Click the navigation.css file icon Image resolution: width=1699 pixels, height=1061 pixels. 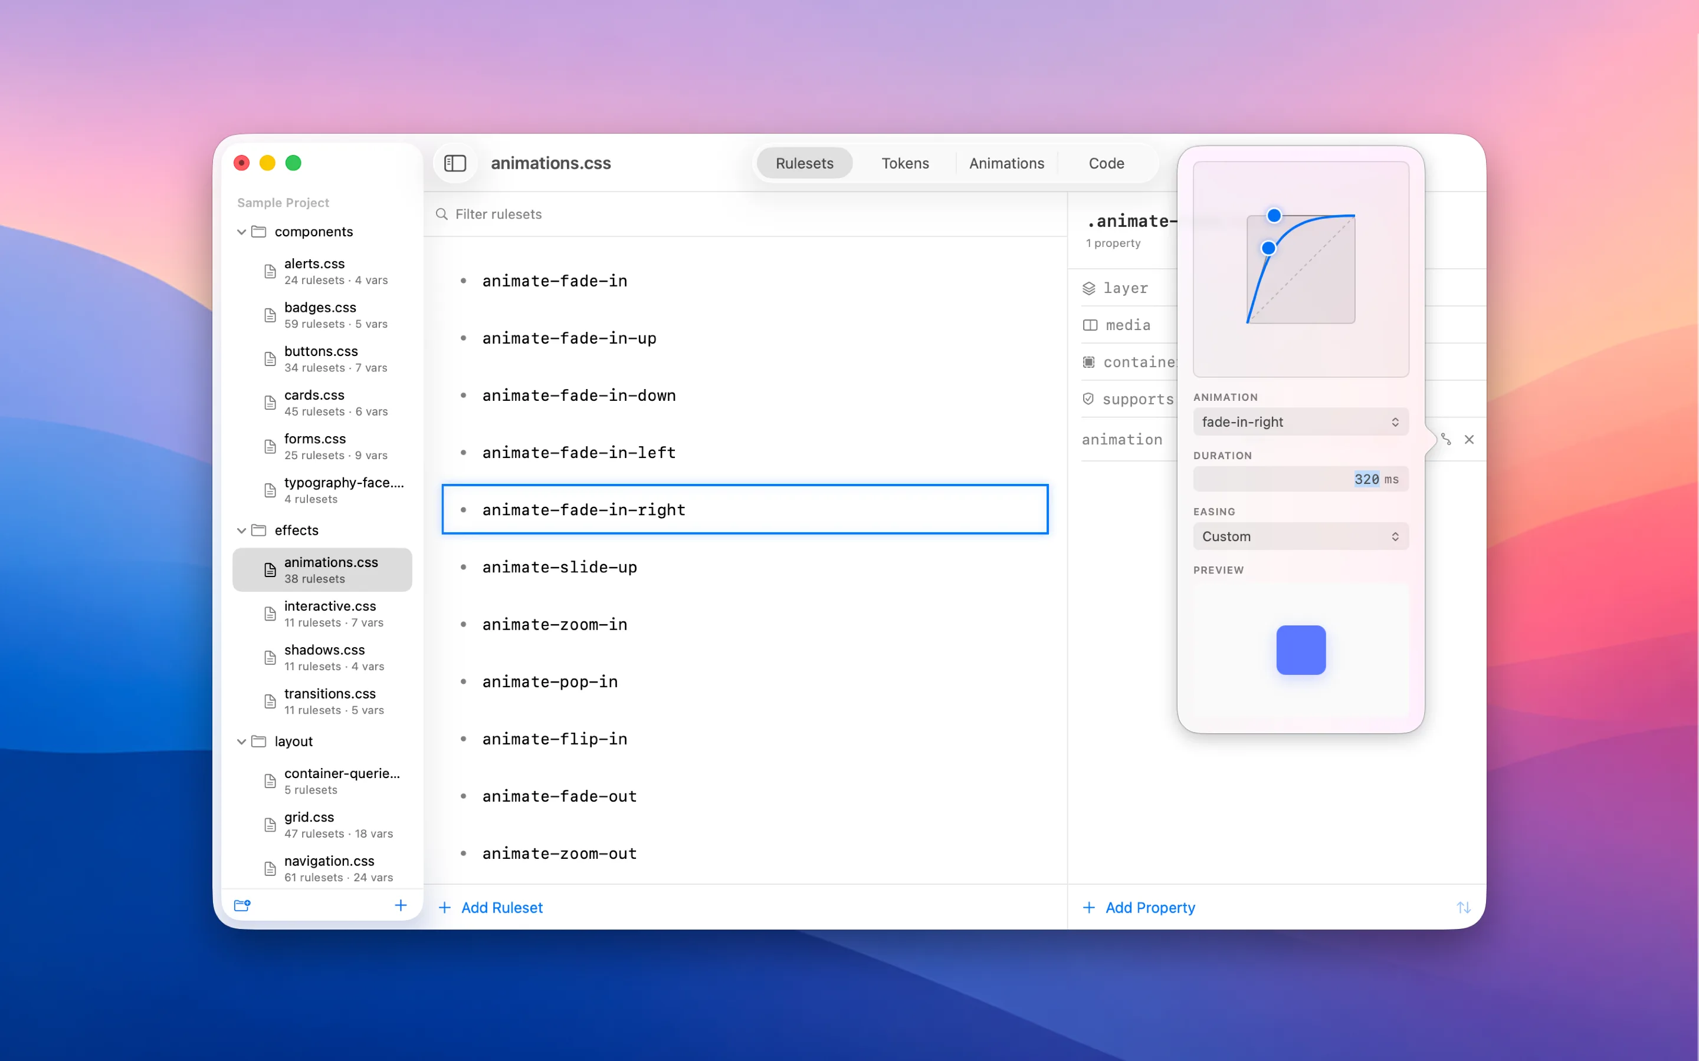click(x=270, y=869)
